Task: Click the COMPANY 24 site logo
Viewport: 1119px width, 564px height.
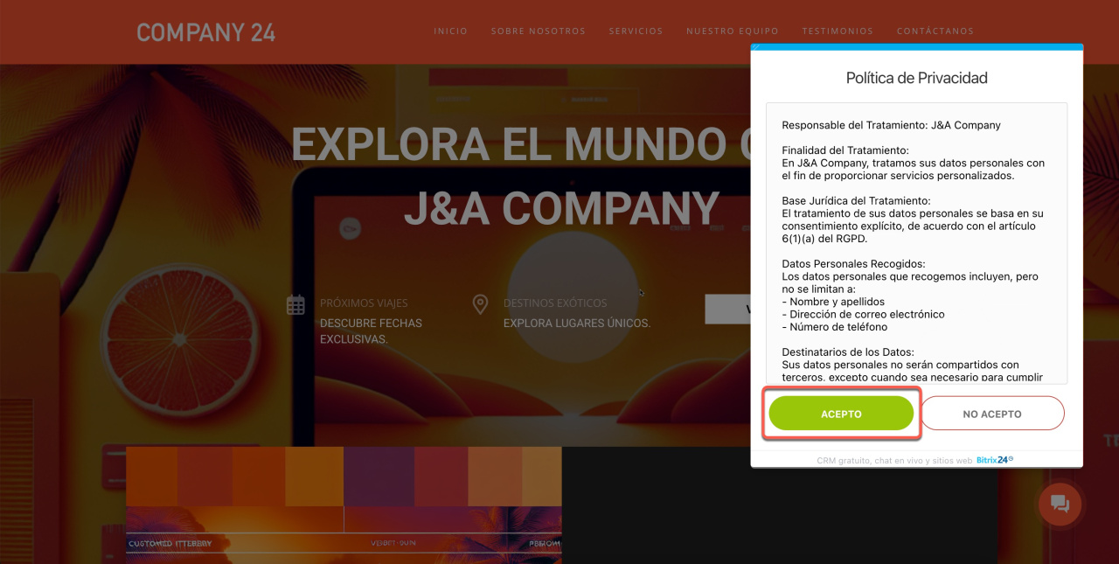Action: coord(205,32)
